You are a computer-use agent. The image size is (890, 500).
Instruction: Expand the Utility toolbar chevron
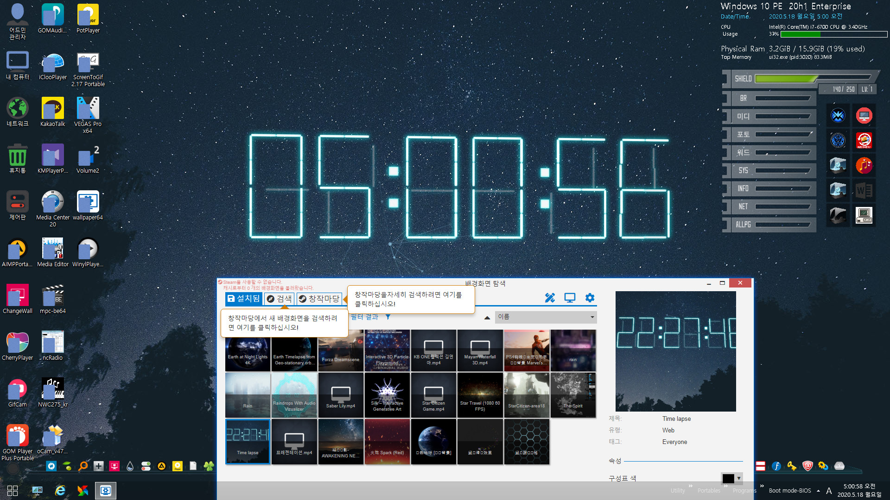point(690,486)
